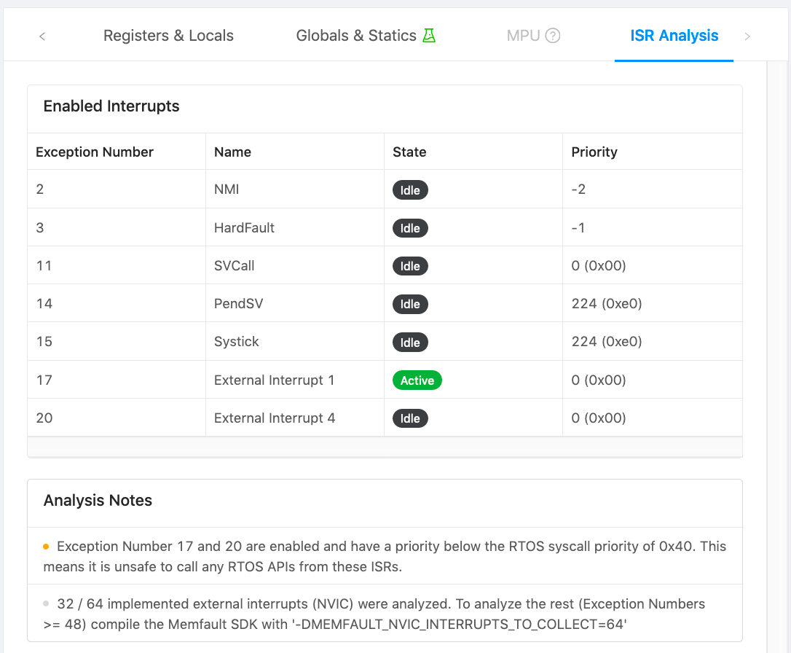Click the beaker icon beside Globals & Statics

coord(429,36)
